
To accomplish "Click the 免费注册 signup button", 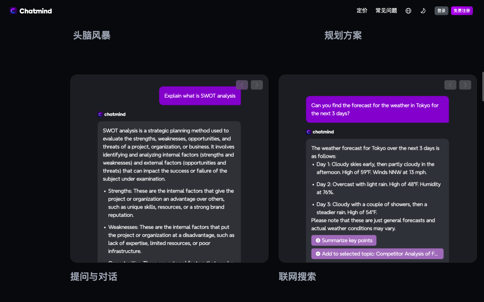I will pos(462,10).
